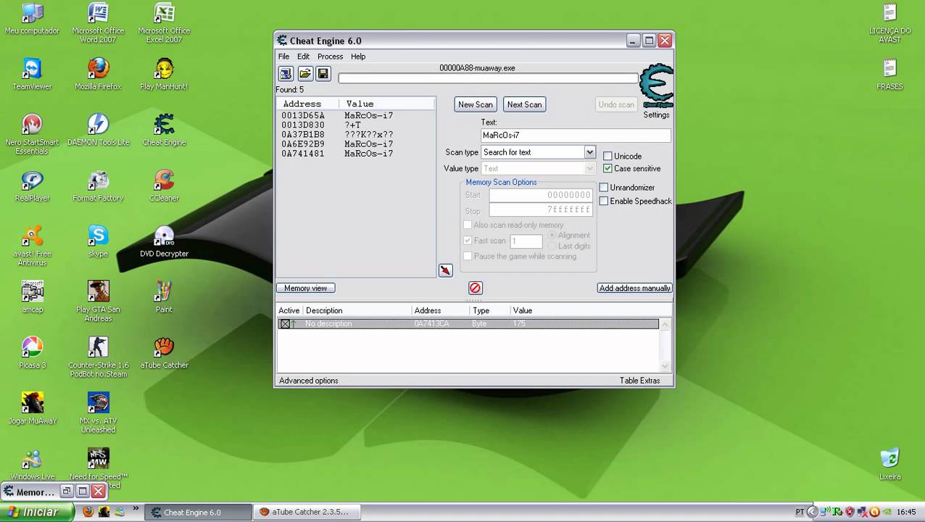Screen dimensions: 925x522
Task: Click the open folder icon in Cheat Engine
Action: [305, 74]
